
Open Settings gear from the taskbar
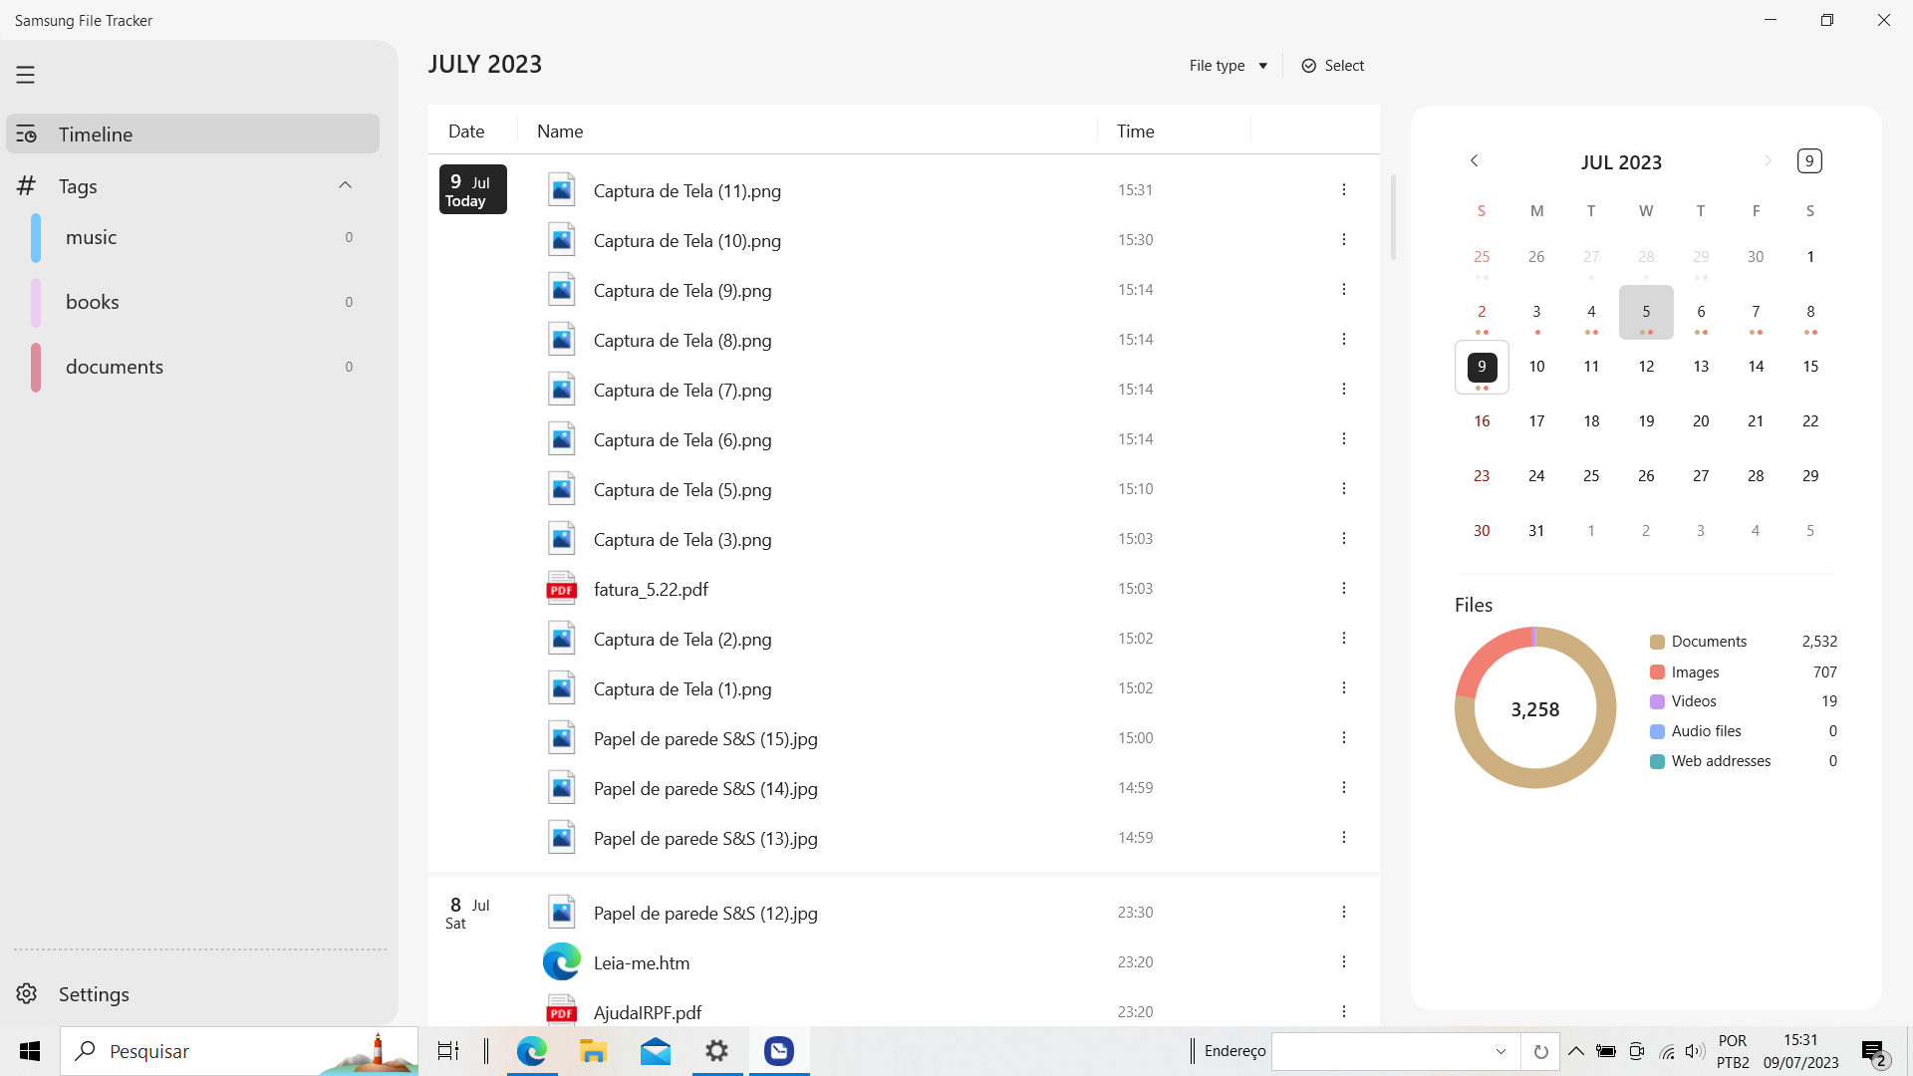tap(716, 1051)
